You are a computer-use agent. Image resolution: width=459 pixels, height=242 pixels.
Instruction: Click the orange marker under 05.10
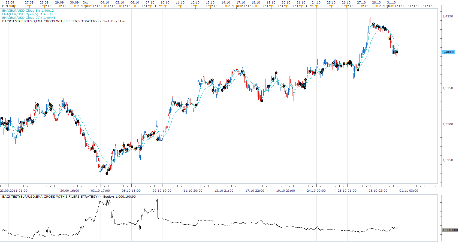point(120,6)
